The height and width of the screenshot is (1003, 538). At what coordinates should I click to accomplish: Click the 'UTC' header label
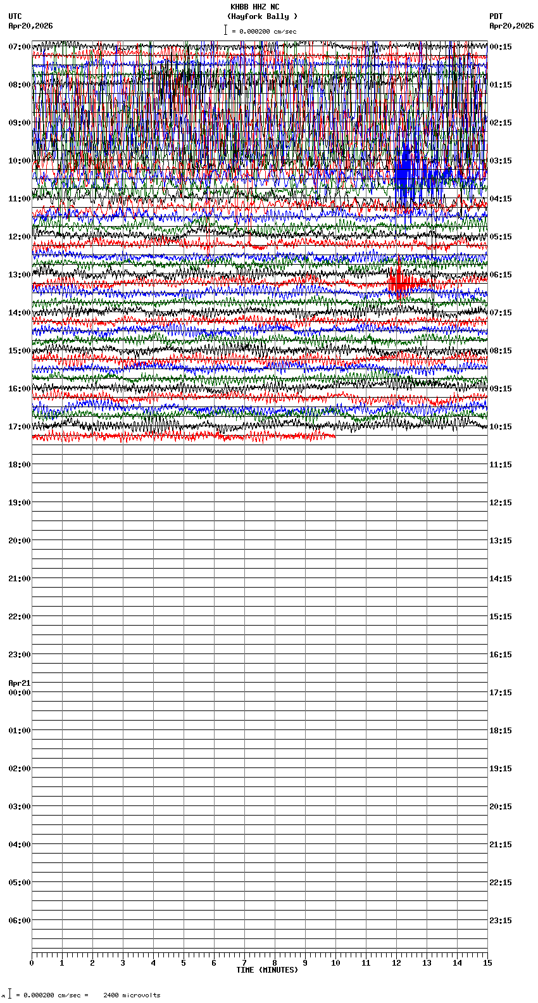coord(15,16)
